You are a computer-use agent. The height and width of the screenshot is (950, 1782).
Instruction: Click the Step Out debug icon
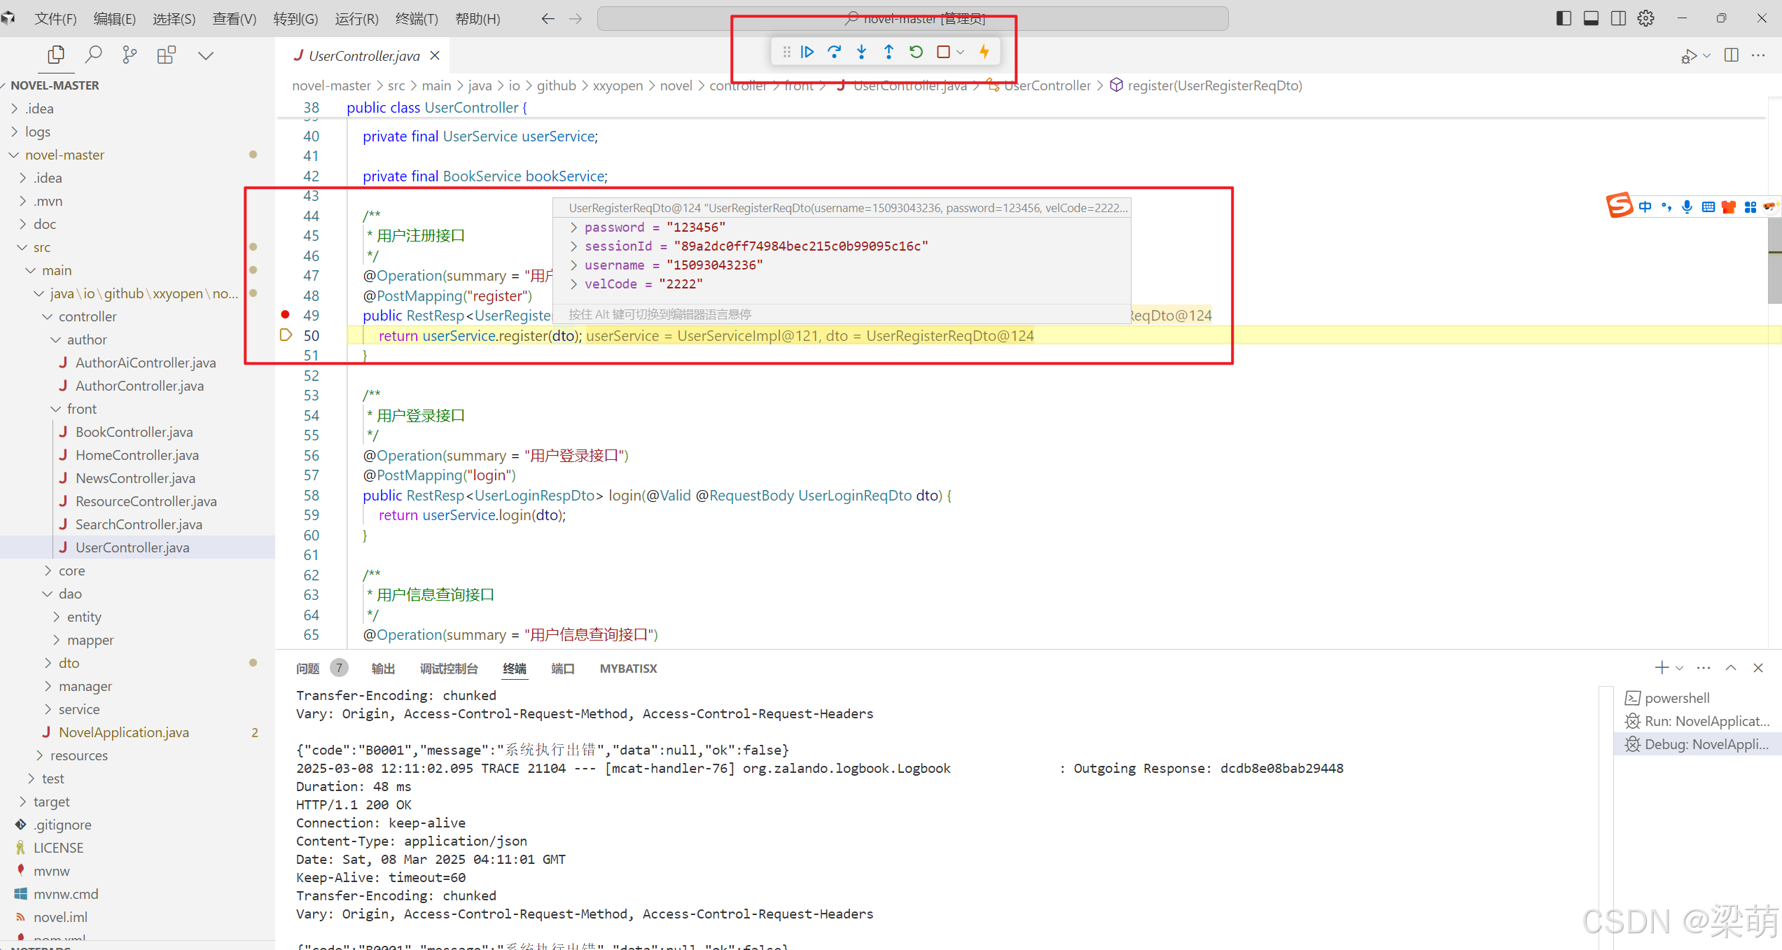click(x=889, y=52)
